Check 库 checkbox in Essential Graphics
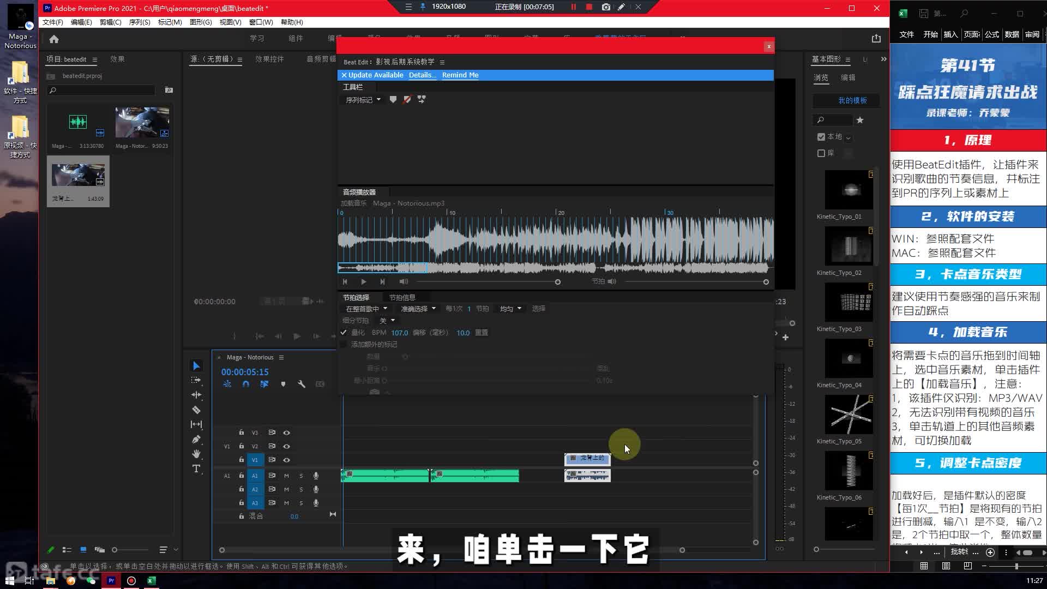This screenshot has width=1047, height=589. 821,153
